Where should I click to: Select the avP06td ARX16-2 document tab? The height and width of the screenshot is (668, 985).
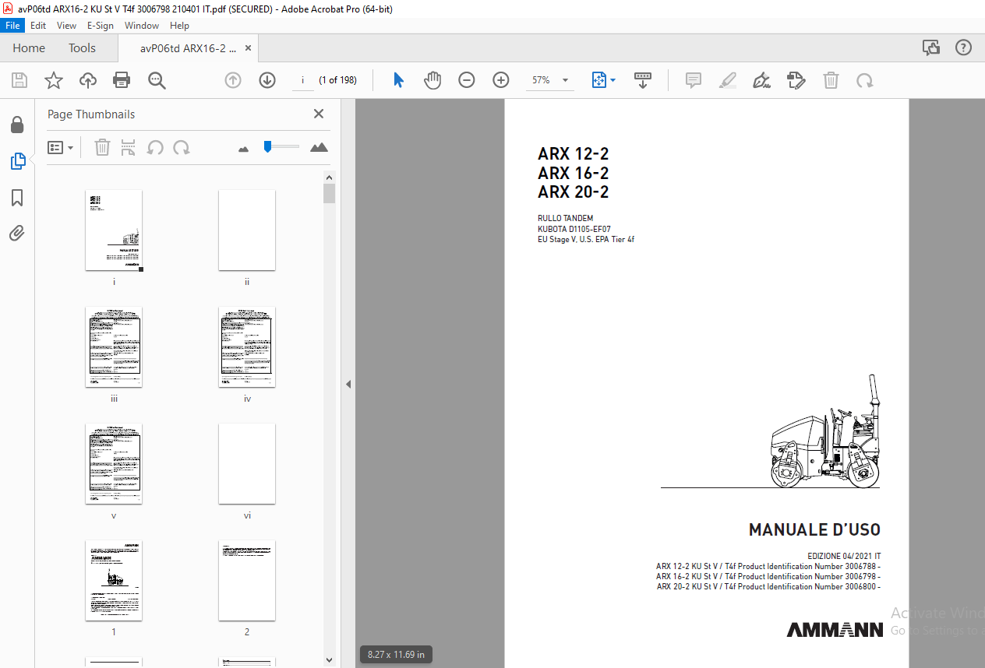[x=188, y=48]
